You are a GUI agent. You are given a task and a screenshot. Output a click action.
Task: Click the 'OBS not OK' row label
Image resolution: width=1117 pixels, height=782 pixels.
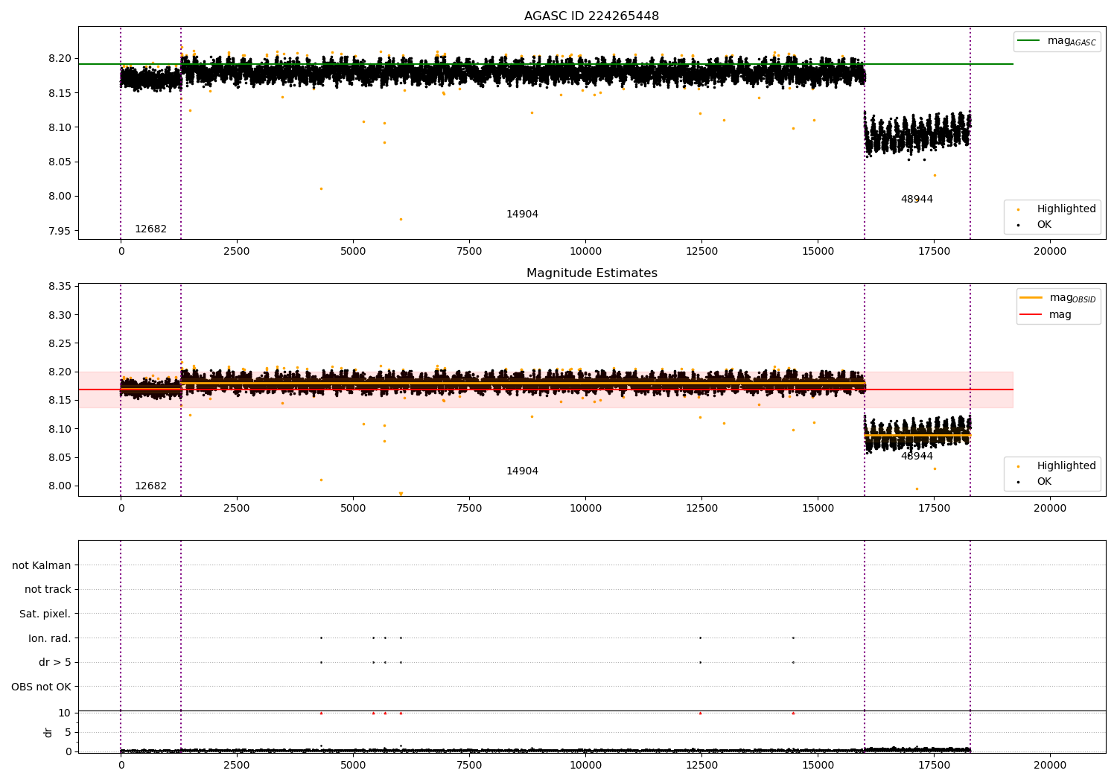tap(41, 687)
